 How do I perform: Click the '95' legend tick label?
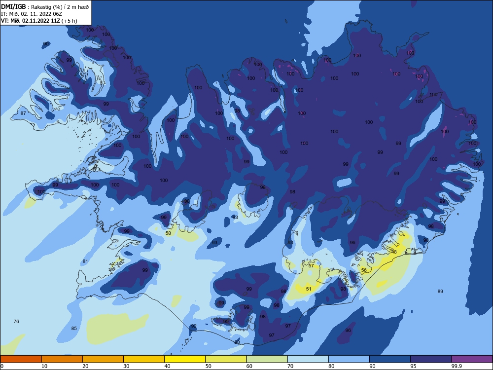tap(413, 366)
